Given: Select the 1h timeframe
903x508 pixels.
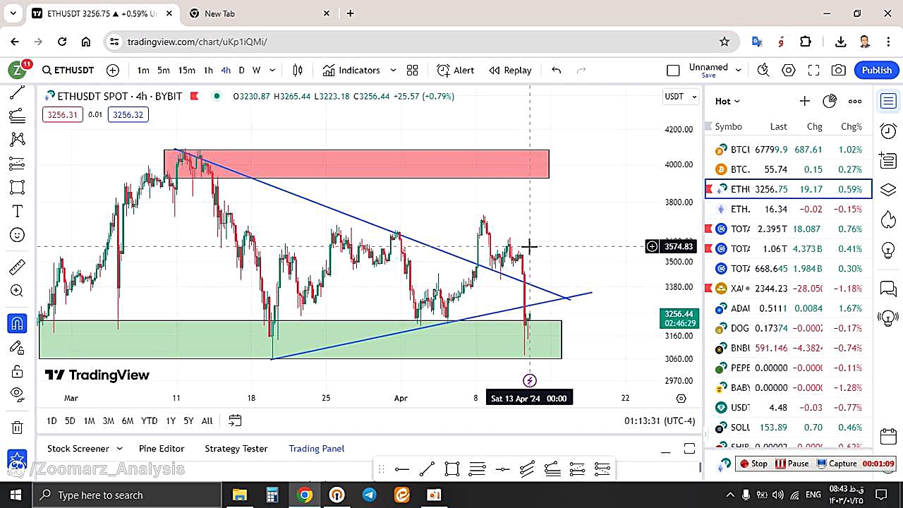Looking at the screenshot, I should pyautogui.click(x=208, y=70).
